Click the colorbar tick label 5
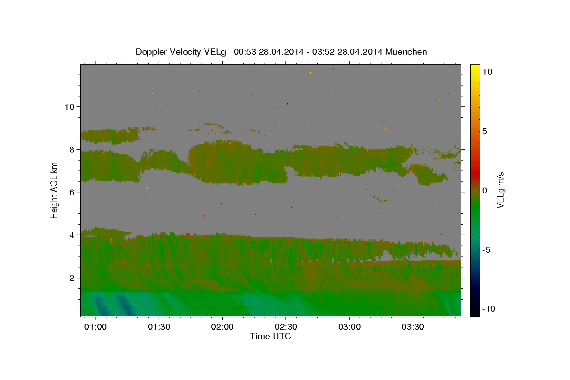 (484, 131)
